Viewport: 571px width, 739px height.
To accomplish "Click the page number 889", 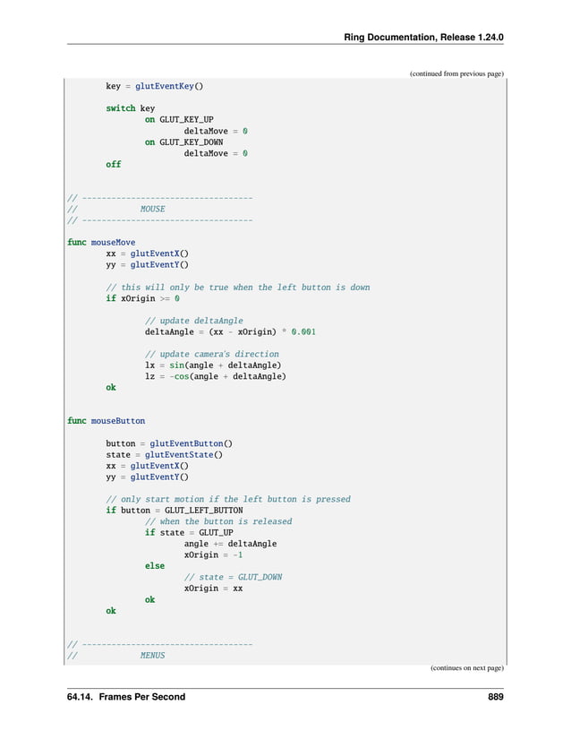I will (496, 697).
